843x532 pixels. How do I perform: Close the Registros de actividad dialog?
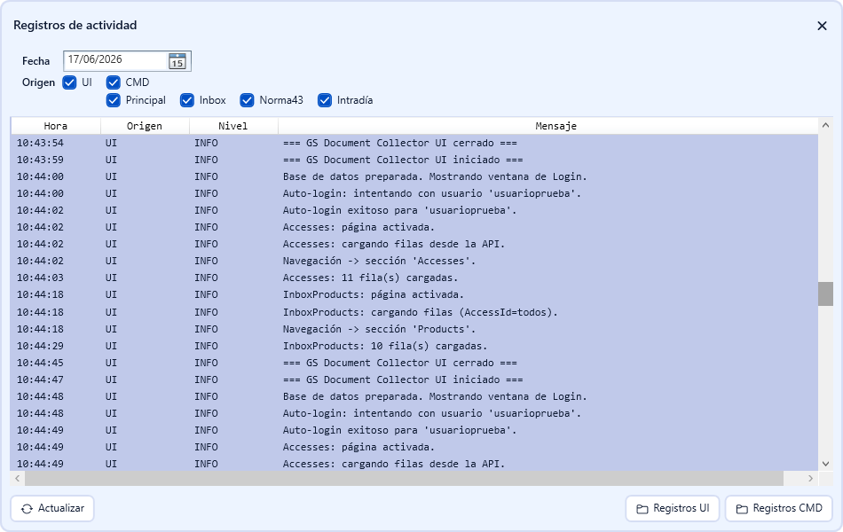click(x=822, y=26)
